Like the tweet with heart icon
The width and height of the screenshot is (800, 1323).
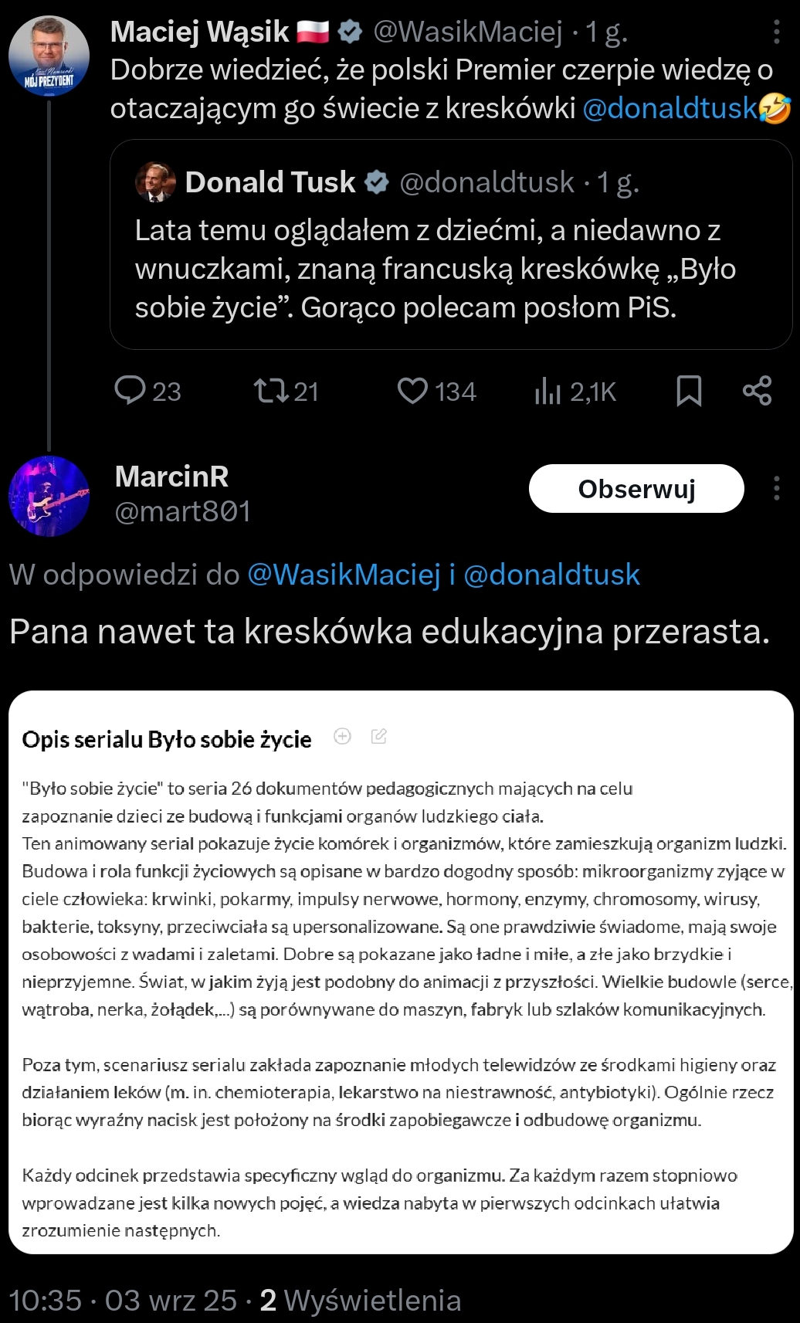(x=412, y=391)
